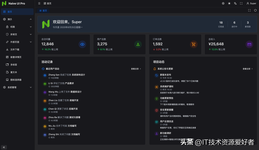Click the bell icon beside 系统公告与更新
This screenshot has width=259, height=150.
[x=155, y=69]
